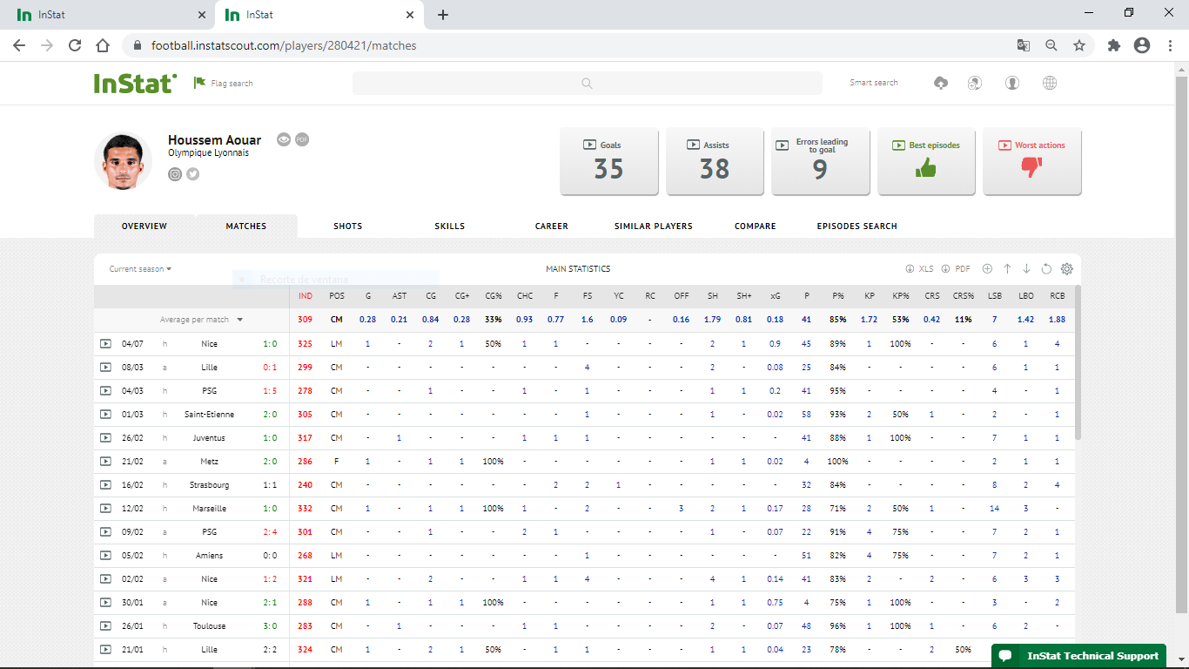1189x669 pixels.
Task: Switch to the CAREER tab
Action: tap(552, 226)
